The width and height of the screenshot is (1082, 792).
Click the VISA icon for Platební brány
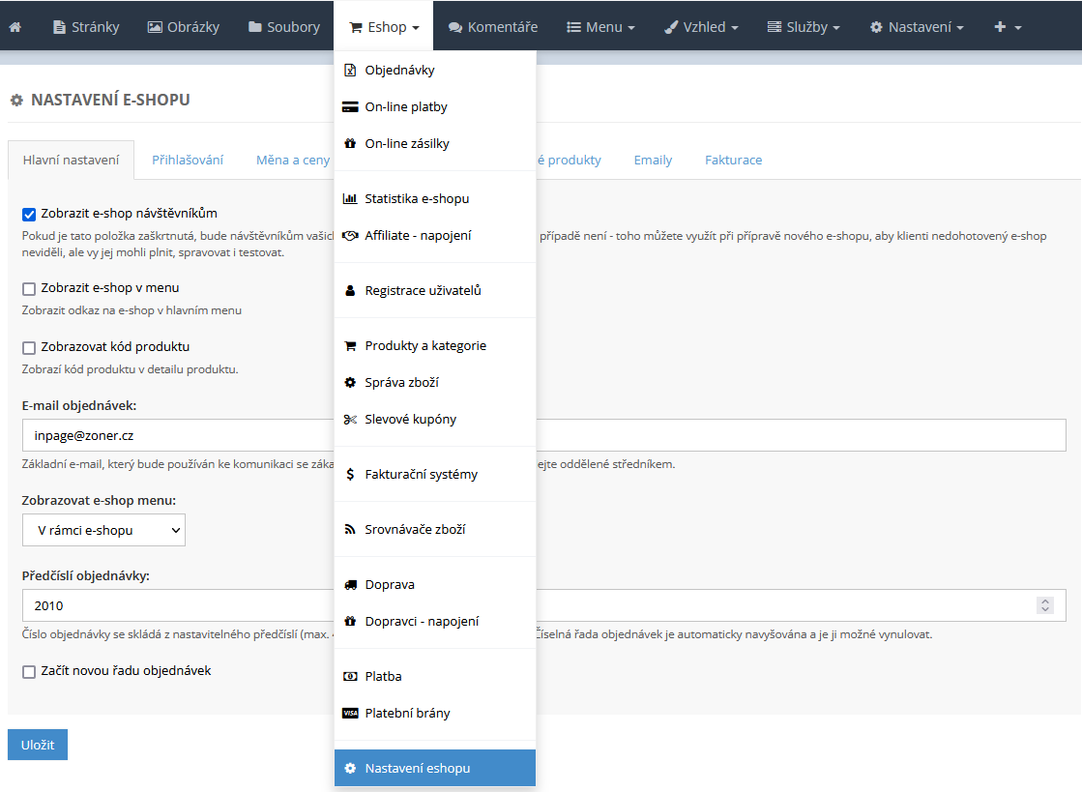coord(350,714)
